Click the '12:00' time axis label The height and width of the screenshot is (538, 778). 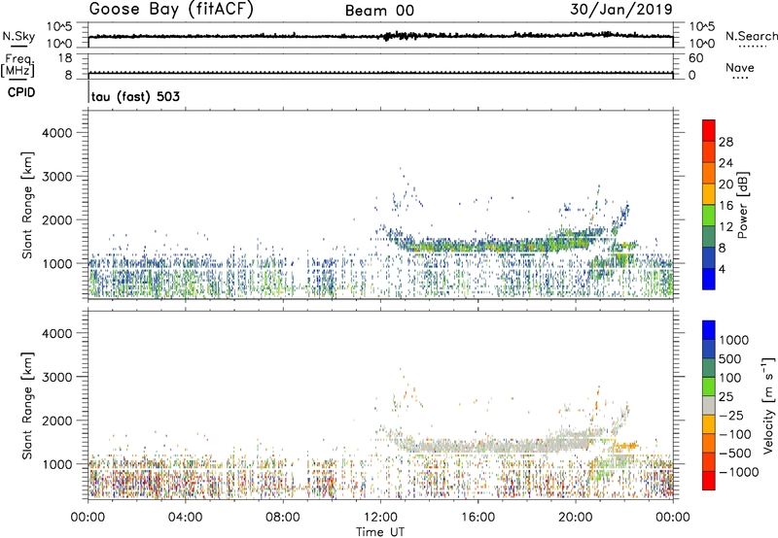tap(381, 518)
